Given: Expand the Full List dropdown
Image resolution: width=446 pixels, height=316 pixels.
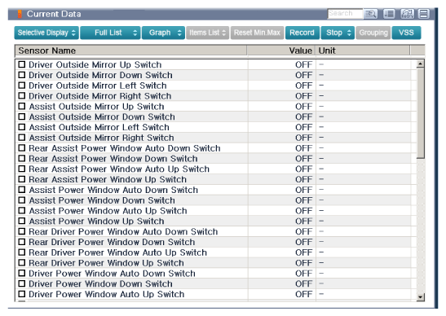Looking at the screenshot, I should 110,33.
